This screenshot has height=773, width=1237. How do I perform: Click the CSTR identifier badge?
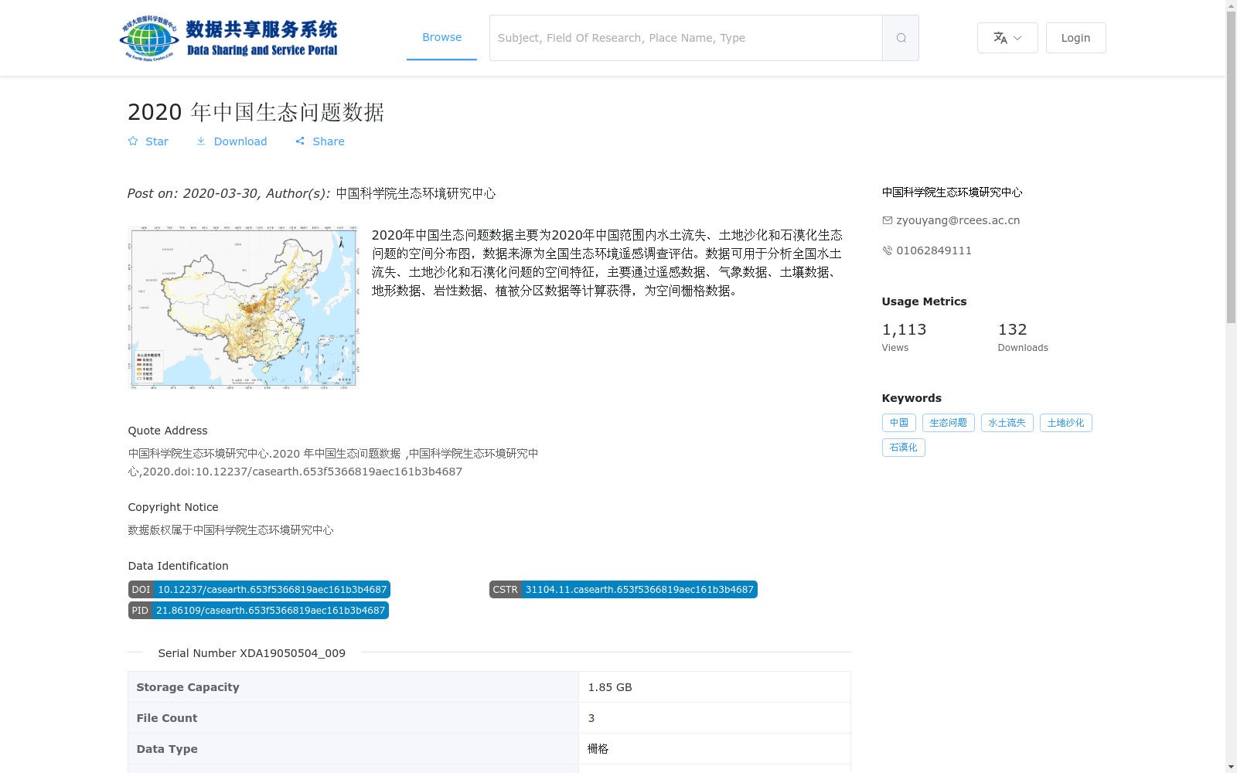[623, 590]
